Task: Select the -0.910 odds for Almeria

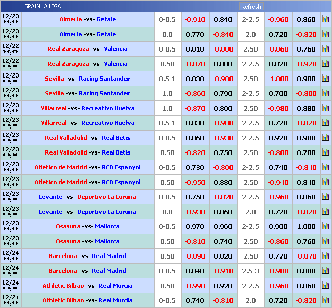Action: coord(195,19)
